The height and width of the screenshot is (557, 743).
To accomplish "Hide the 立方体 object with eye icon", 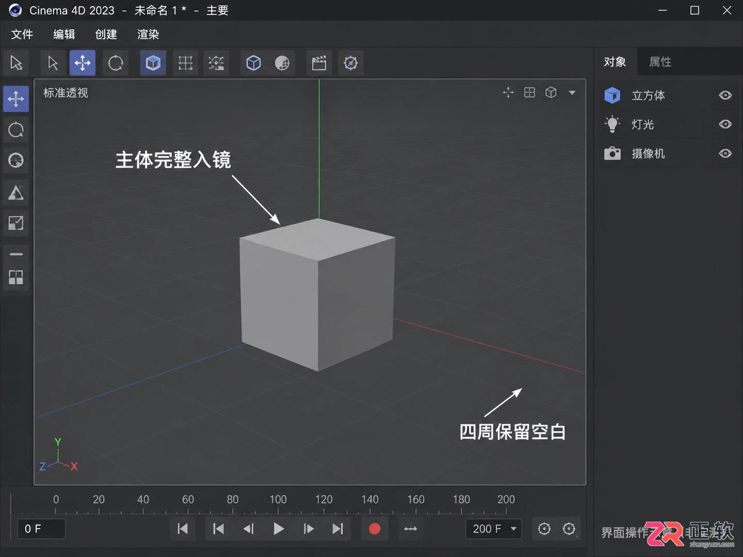I will pos(725,95).
